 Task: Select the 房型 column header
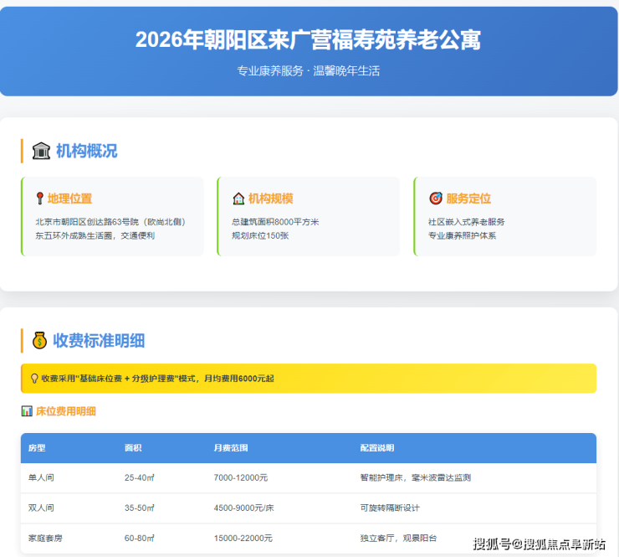click(37, 448)
